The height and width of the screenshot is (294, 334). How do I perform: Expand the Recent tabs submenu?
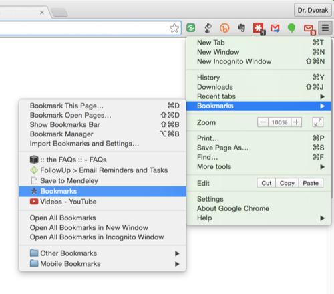[259, 96]
